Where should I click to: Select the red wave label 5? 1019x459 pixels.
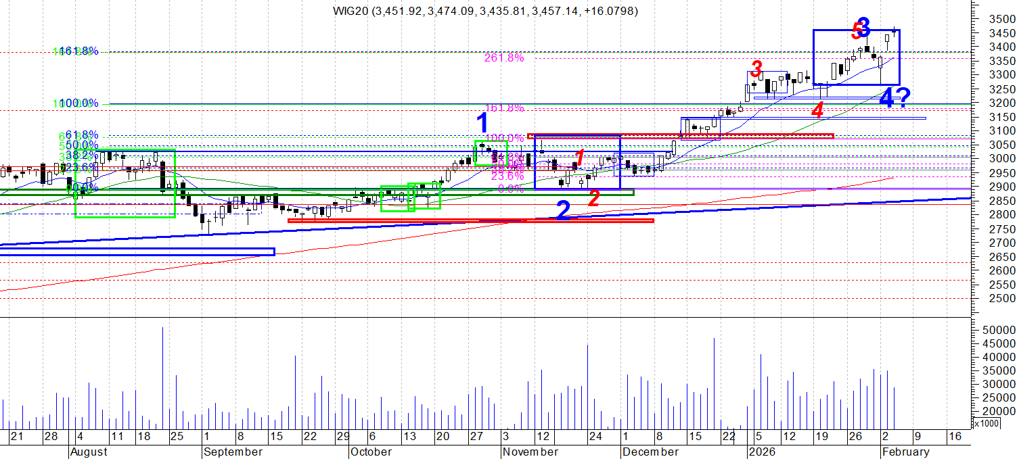[857, 30]
